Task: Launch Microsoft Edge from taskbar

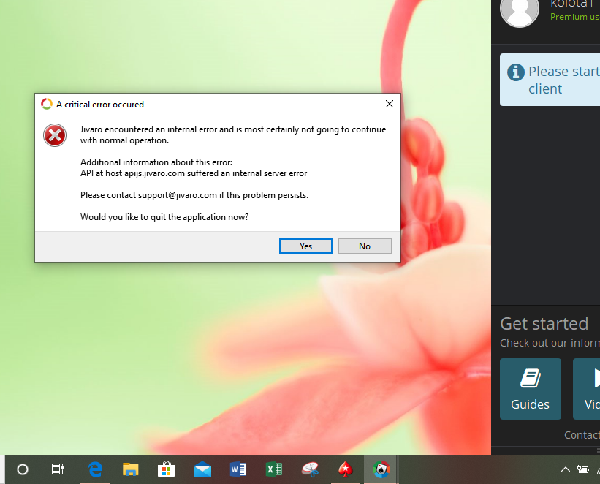Action: 95,469
